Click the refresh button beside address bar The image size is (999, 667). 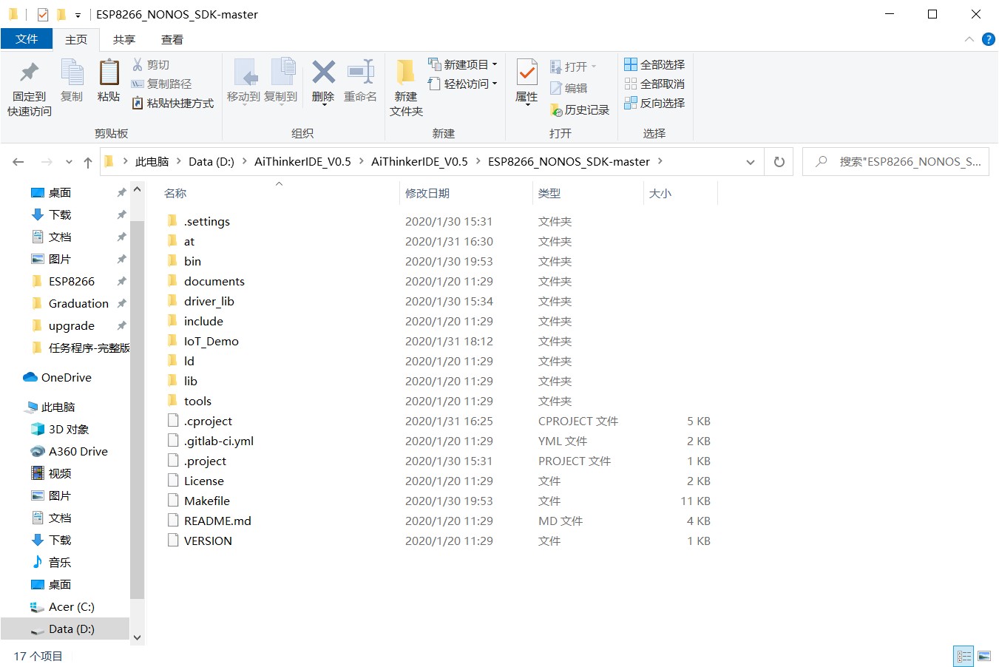(779, 162)
